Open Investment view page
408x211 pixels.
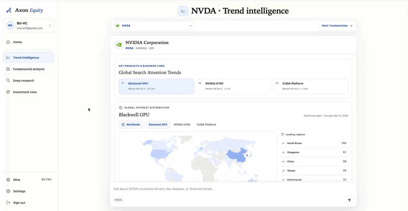tap(29, 92)
